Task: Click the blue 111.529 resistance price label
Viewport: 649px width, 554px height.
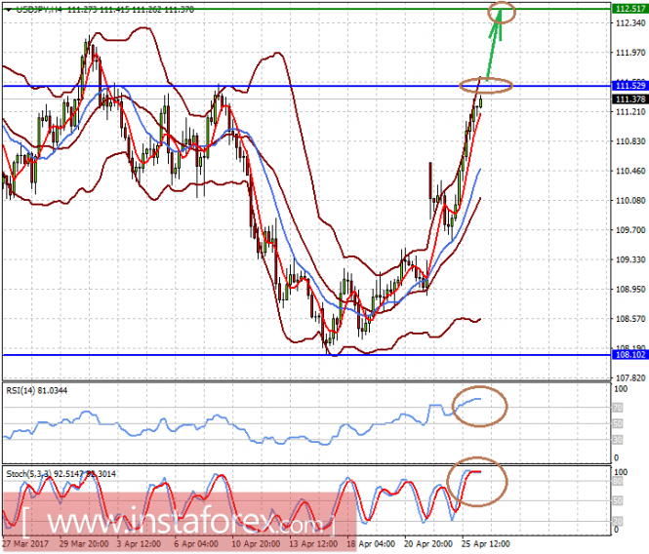Action: point(629,86)
